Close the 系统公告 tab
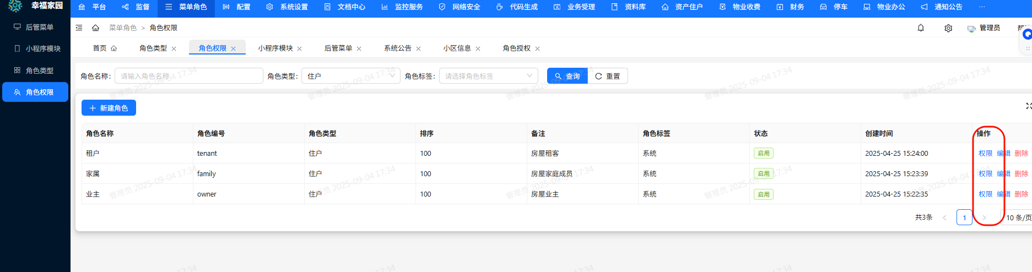 419,49
